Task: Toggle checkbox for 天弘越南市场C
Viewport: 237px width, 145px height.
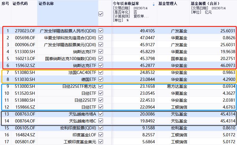Action: [x=101, y=121]
